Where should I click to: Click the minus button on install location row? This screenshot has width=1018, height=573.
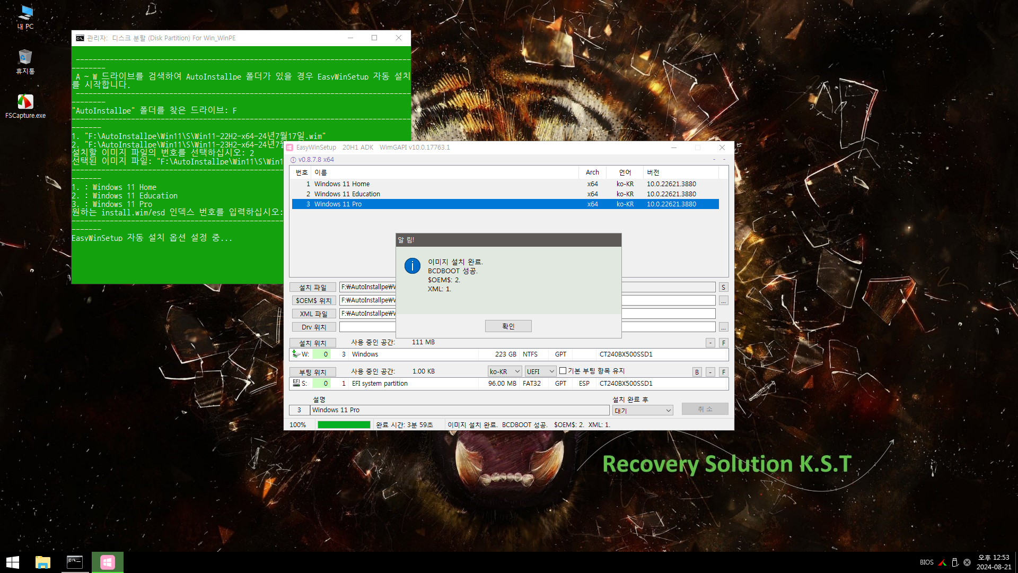tap(710, 343)
